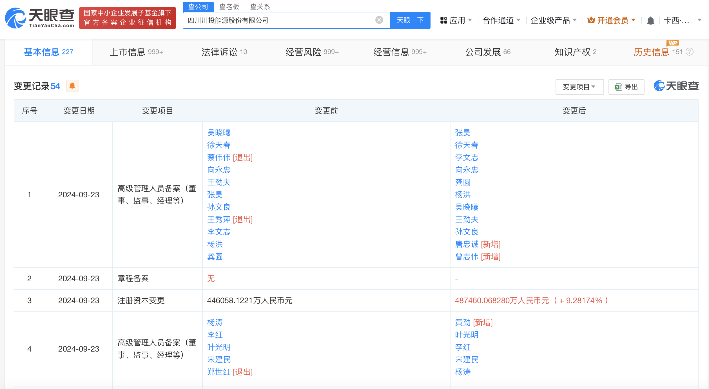
Task: Open 唐忠诚 link marked 新增
Action: click(x=467, y=244)
